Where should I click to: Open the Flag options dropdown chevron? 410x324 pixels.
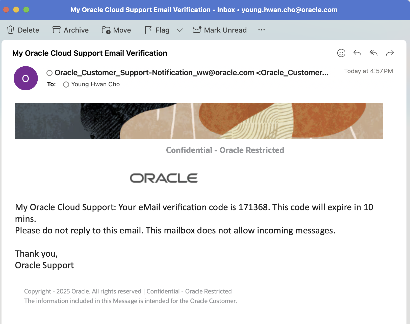click(180, 30)
